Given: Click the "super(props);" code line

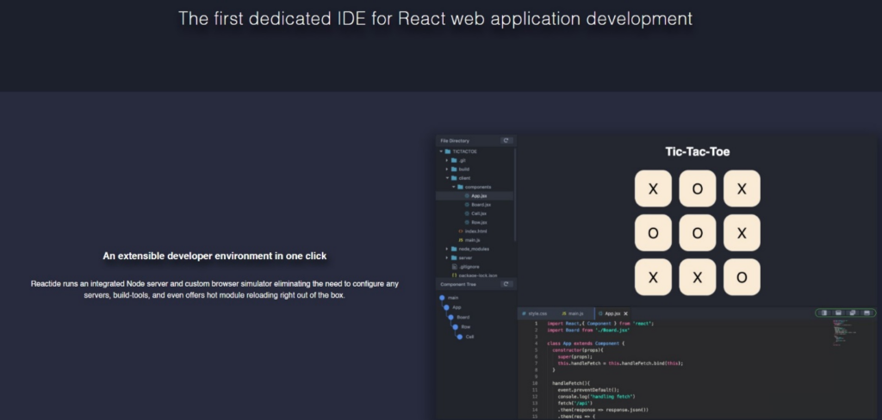Looking at the screenshot, I should click(575, 356).
